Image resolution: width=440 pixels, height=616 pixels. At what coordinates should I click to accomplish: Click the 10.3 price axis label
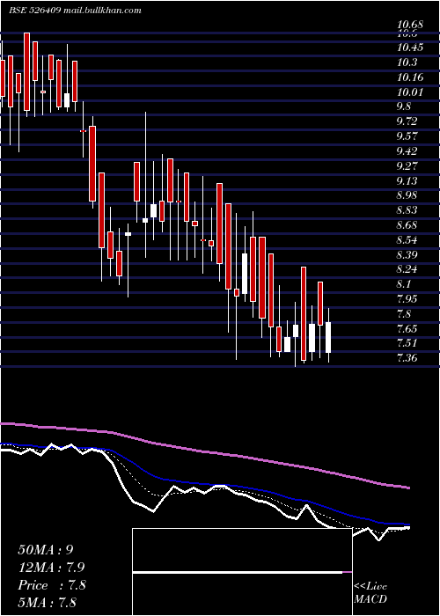(x=407, y=62)
